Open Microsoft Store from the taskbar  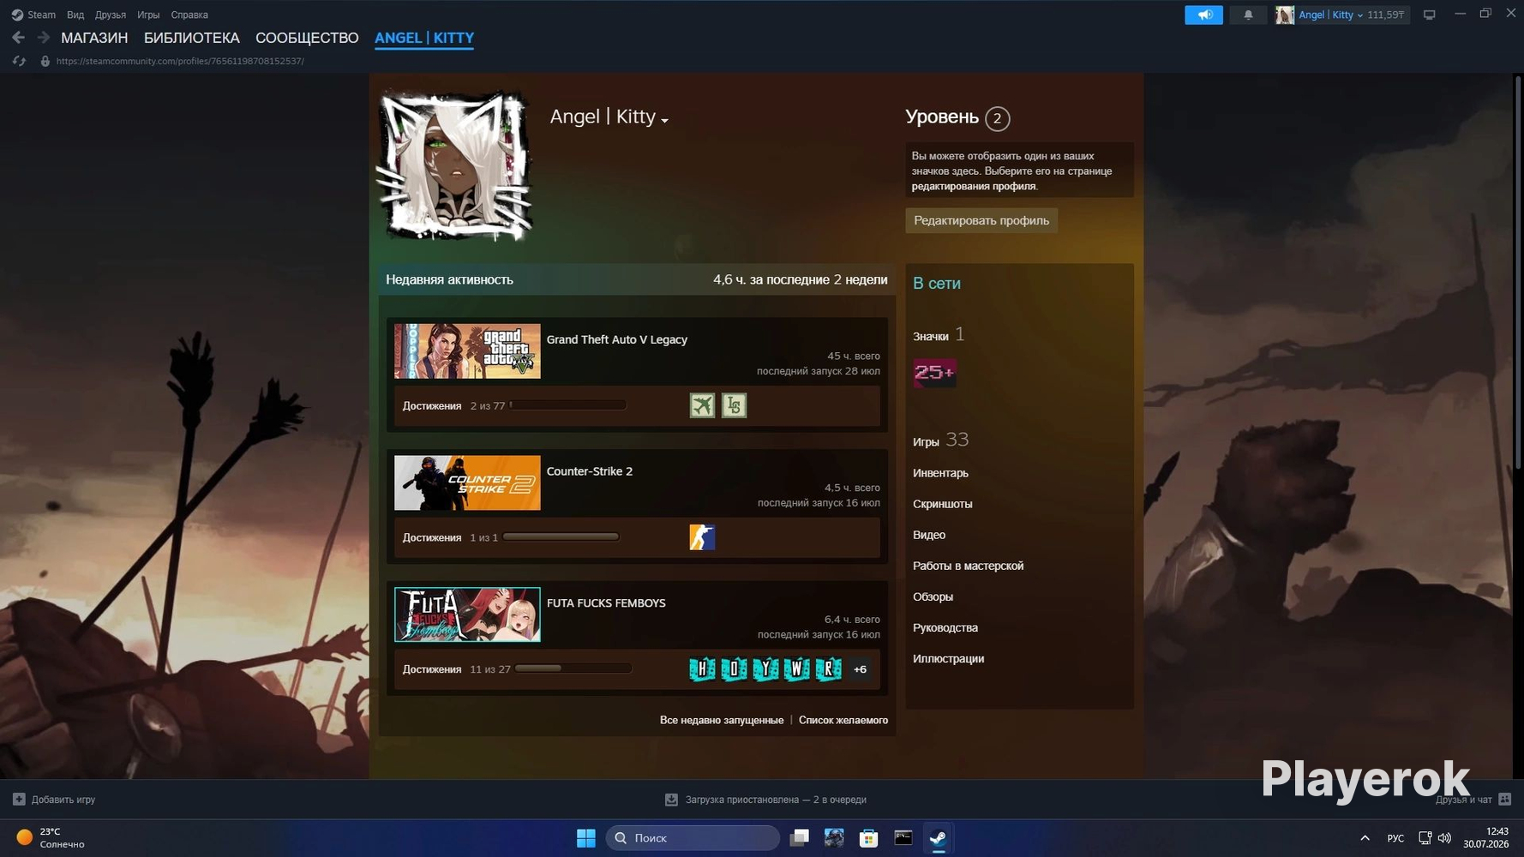click(868, 838)
